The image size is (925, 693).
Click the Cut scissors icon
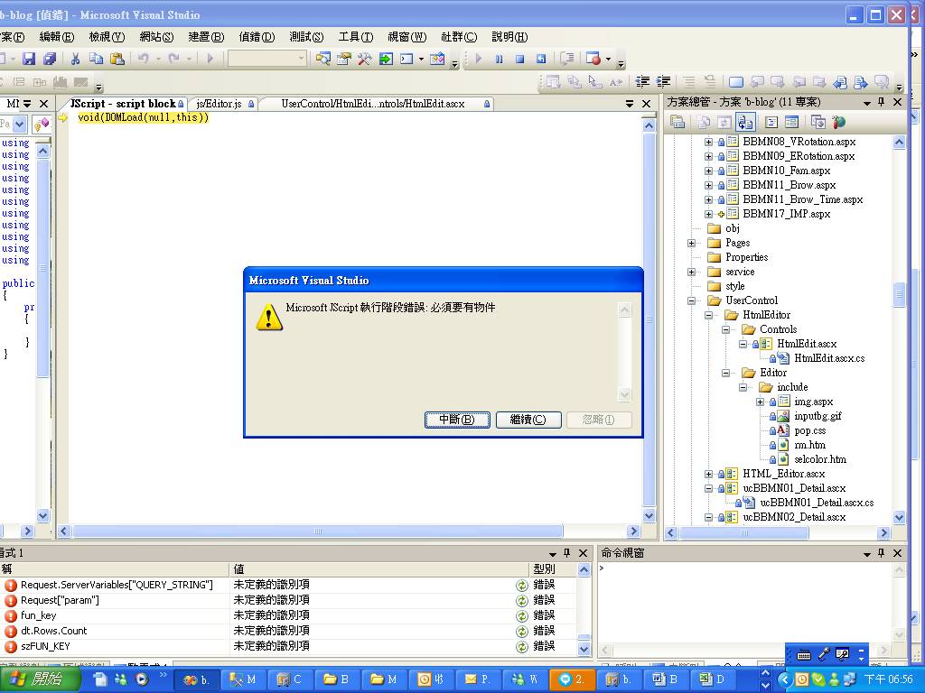76,59
